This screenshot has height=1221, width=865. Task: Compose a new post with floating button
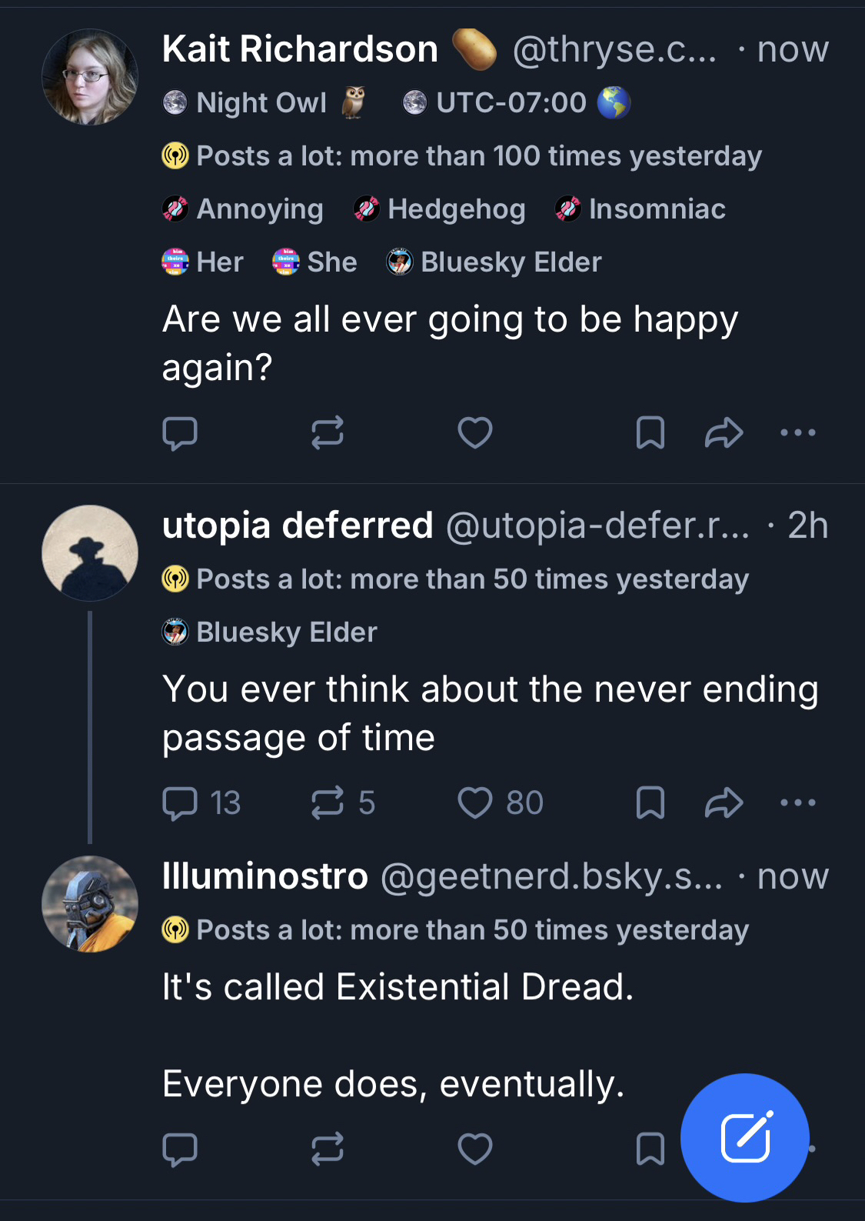point(744,1138)
